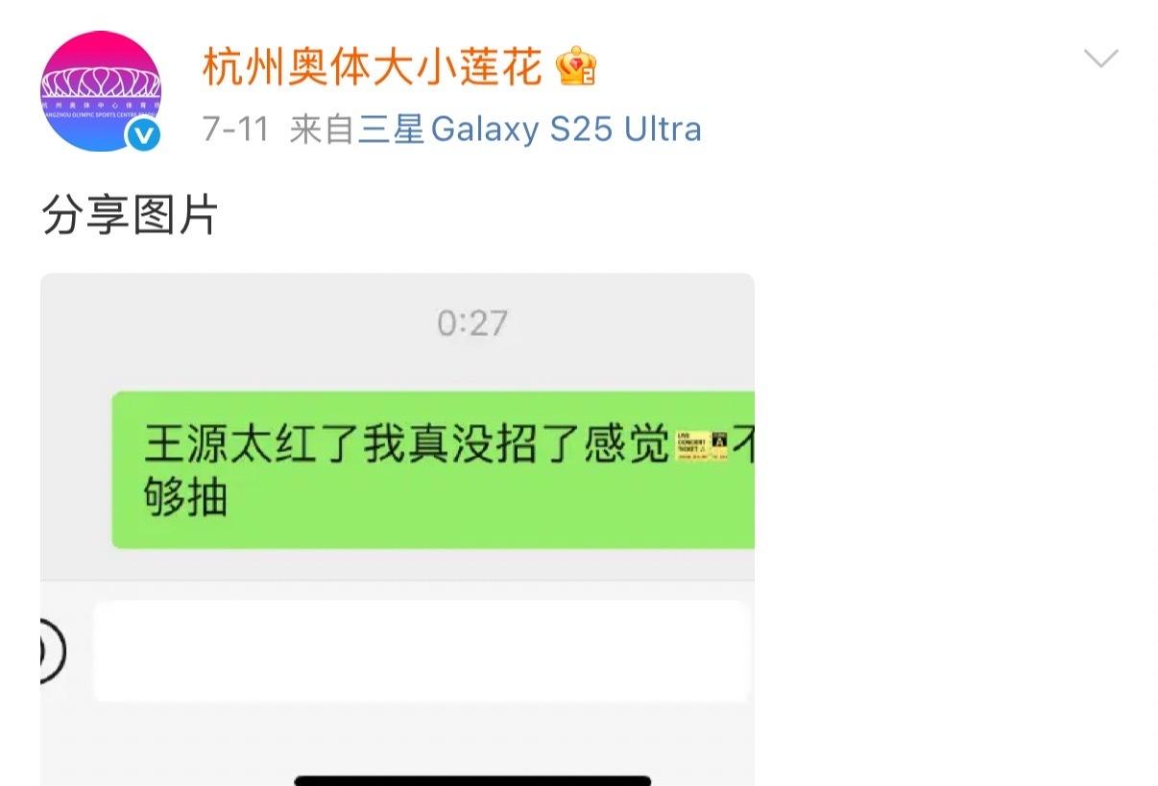Click the divider line above input bar
The width and height of the screenshot is (1158, 786).
398,581
